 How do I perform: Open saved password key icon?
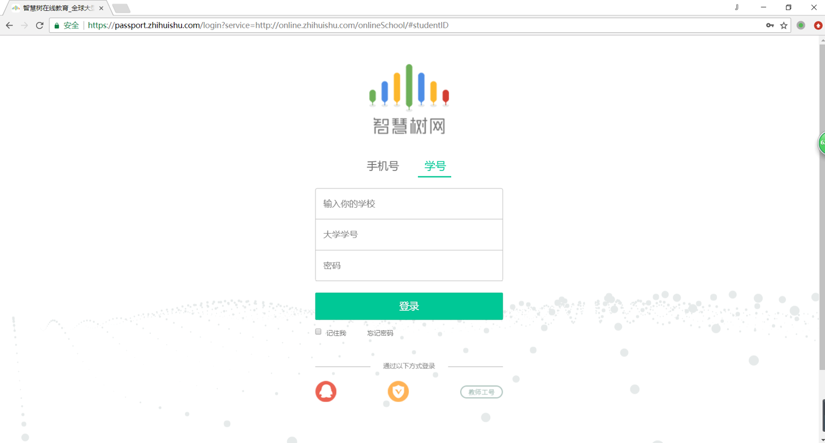pyautogui.click(x=770, y=25)
